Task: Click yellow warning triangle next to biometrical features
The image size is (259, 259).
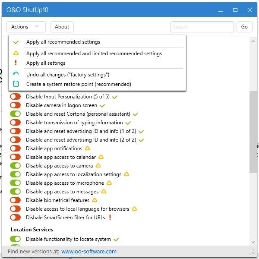Action: 95,200
